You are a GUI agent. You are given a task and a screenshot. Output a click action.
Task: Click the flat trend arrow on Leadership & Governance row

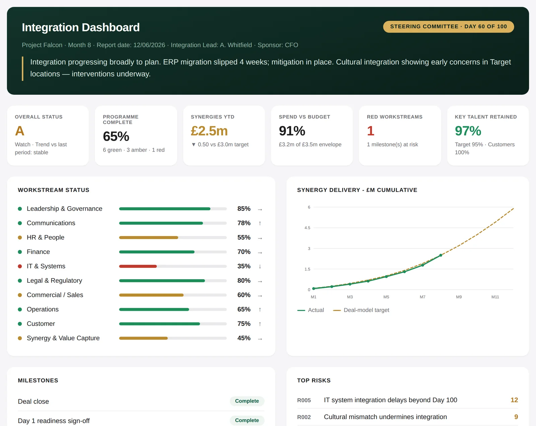[x=260, y=209]
